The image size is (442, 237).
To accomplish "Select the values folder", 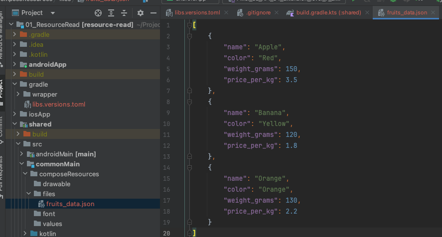I will (x=52, y=224).
